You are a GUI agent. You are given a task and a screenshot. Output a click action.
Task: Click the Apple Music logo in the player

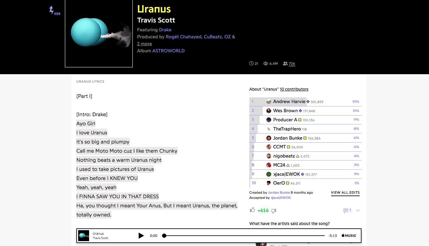point(349,236)
